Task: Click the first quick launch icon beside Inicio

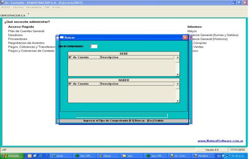Action: tap(30, 156)
